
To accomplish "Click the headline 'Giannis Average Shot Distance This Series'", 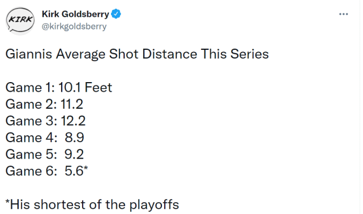I will click(137, 54).
